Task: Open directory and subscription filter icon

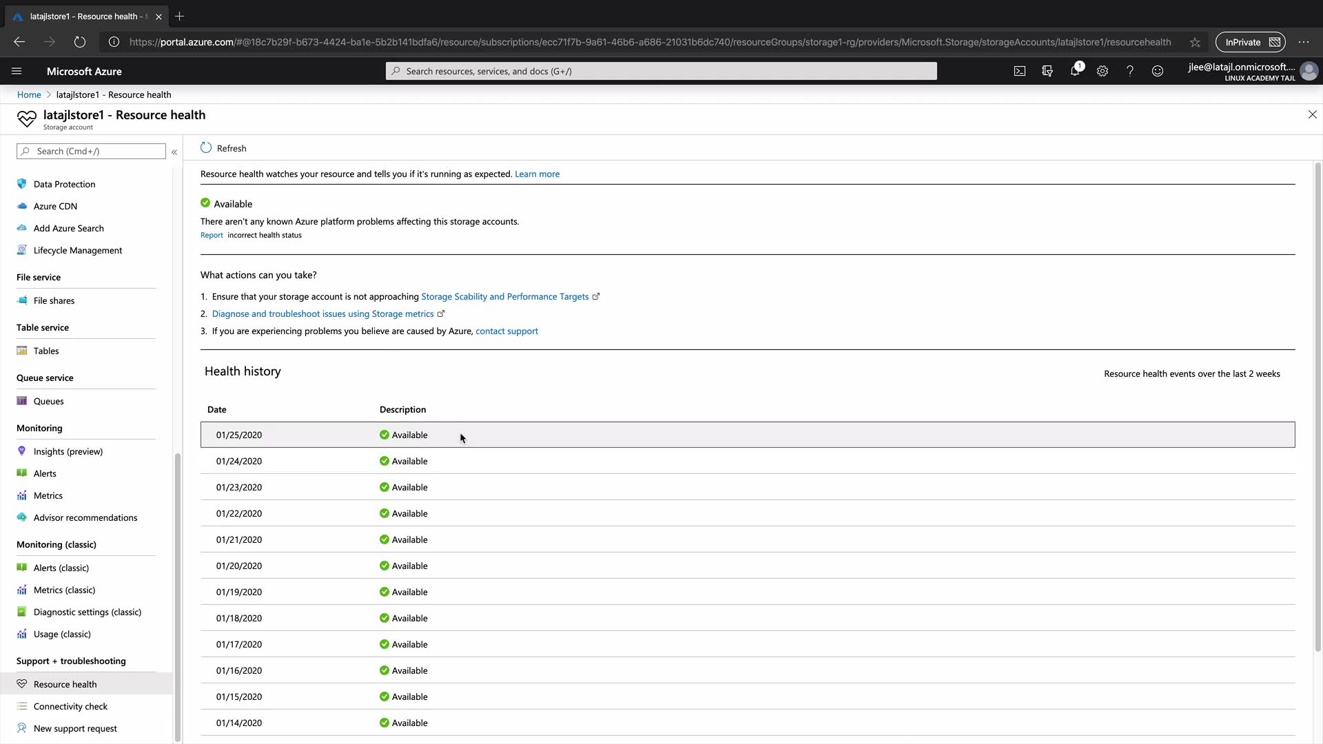Action: [1047, 71]
